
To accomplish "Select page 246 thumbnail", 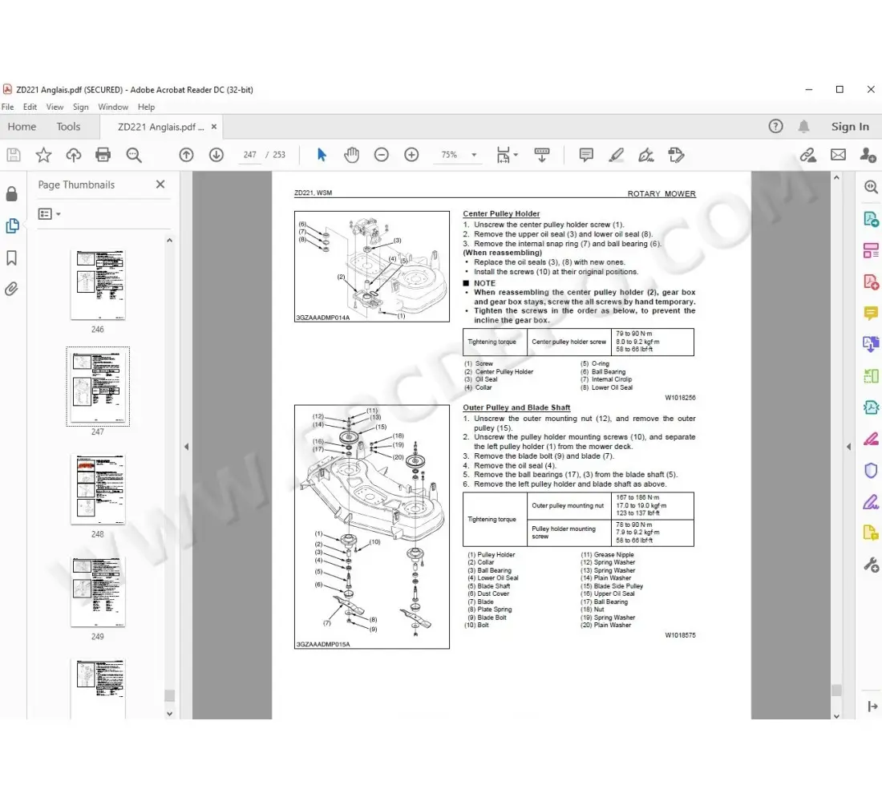I will [98, 286].
